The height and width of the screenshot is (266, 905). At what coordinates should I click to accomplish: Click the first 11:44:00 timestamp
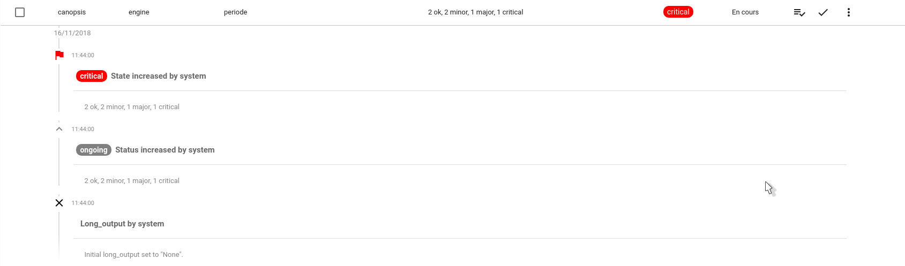(83, 55)
